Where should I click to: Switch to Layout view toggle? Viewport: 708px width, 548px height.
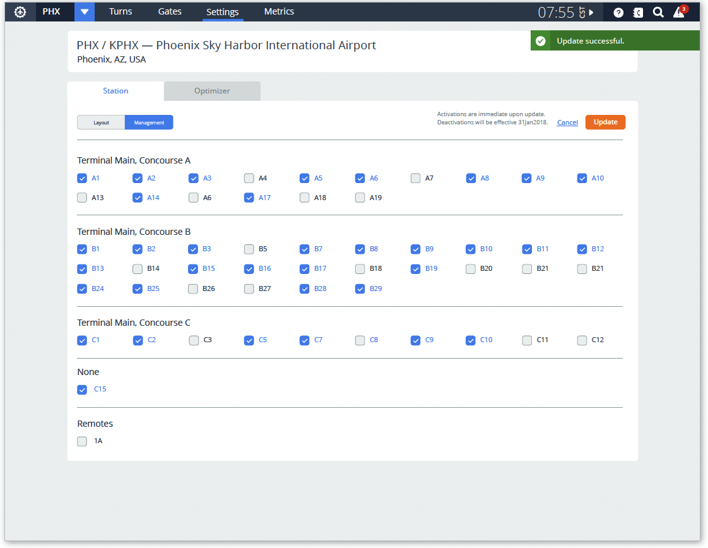tap(101, 122)
